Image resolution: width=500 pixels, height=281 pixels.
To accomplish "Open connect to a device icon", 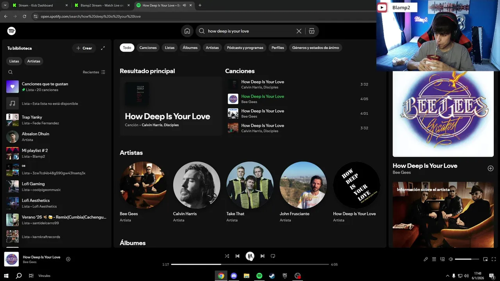I will 443,259.
